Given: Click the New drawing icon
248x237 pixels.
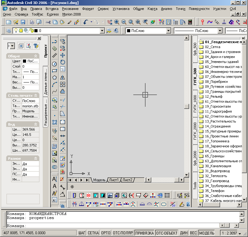Looking at the screenshot, I should coord(9,22).
